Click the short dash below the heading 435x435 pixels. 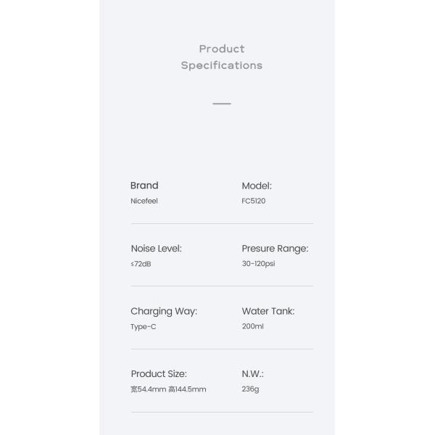221,104
